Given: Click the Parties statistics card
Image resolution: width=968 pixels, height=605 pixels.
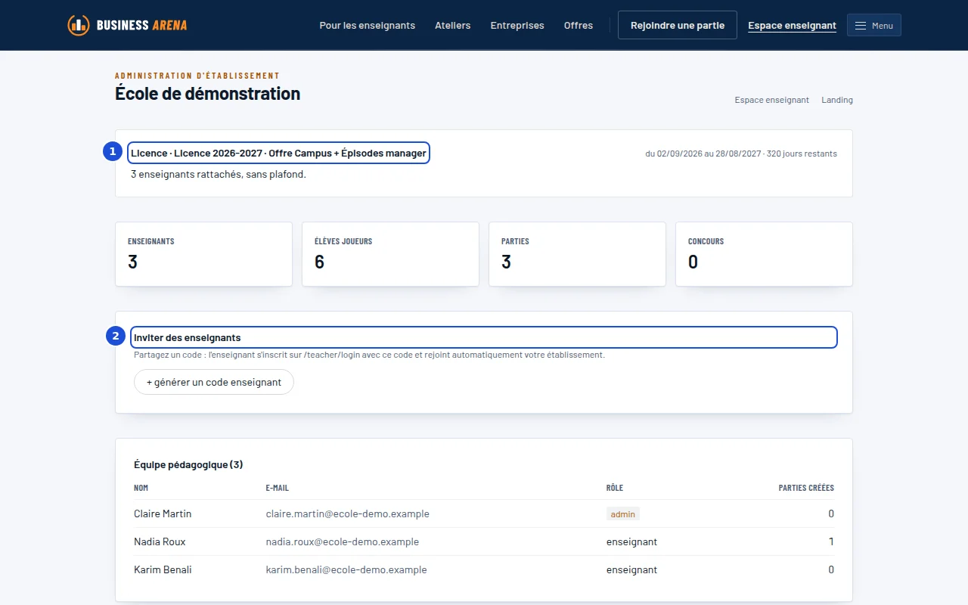Looking at the screenshot, I should coord(578,254).
